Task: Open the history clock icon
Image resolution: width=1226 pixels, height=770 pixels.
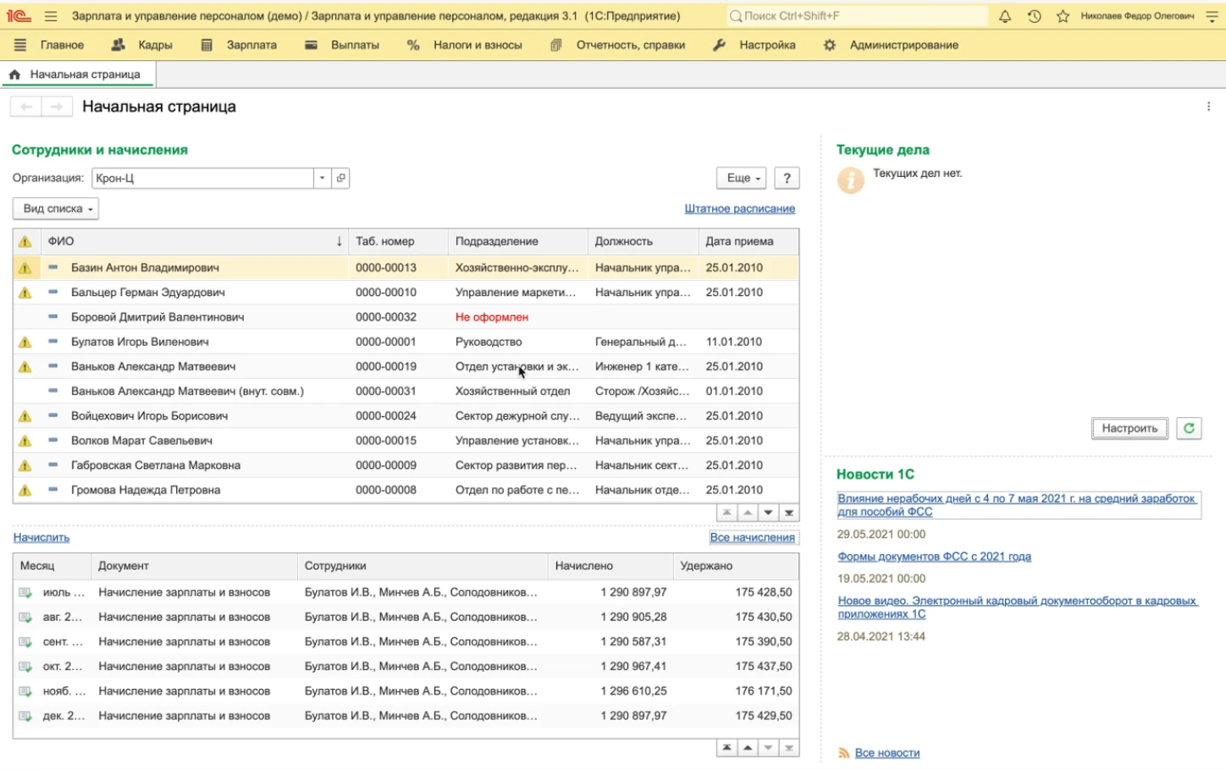Action: 1034,16
